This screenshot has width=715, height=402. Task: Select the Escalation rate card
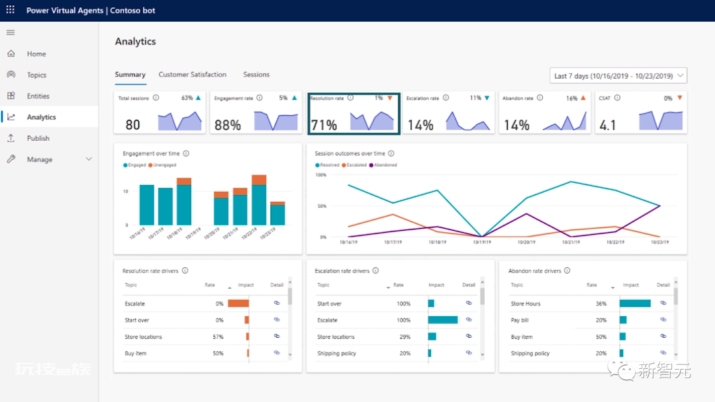pos(449,112)
